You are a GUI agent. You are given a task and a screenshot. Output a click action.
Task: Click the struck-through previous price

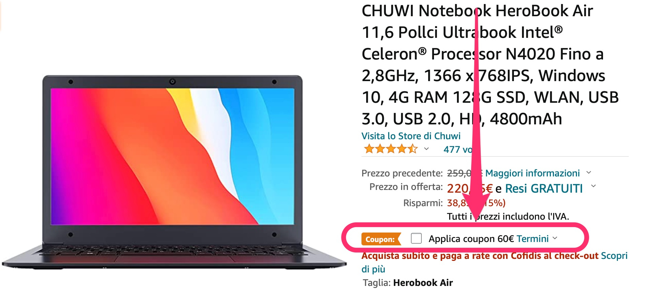[464, 173]
